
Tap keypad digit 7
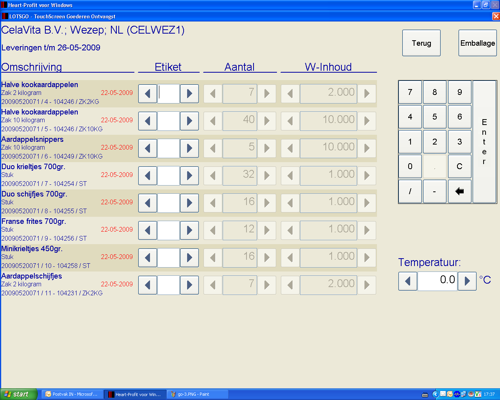[x=410, y=92]
